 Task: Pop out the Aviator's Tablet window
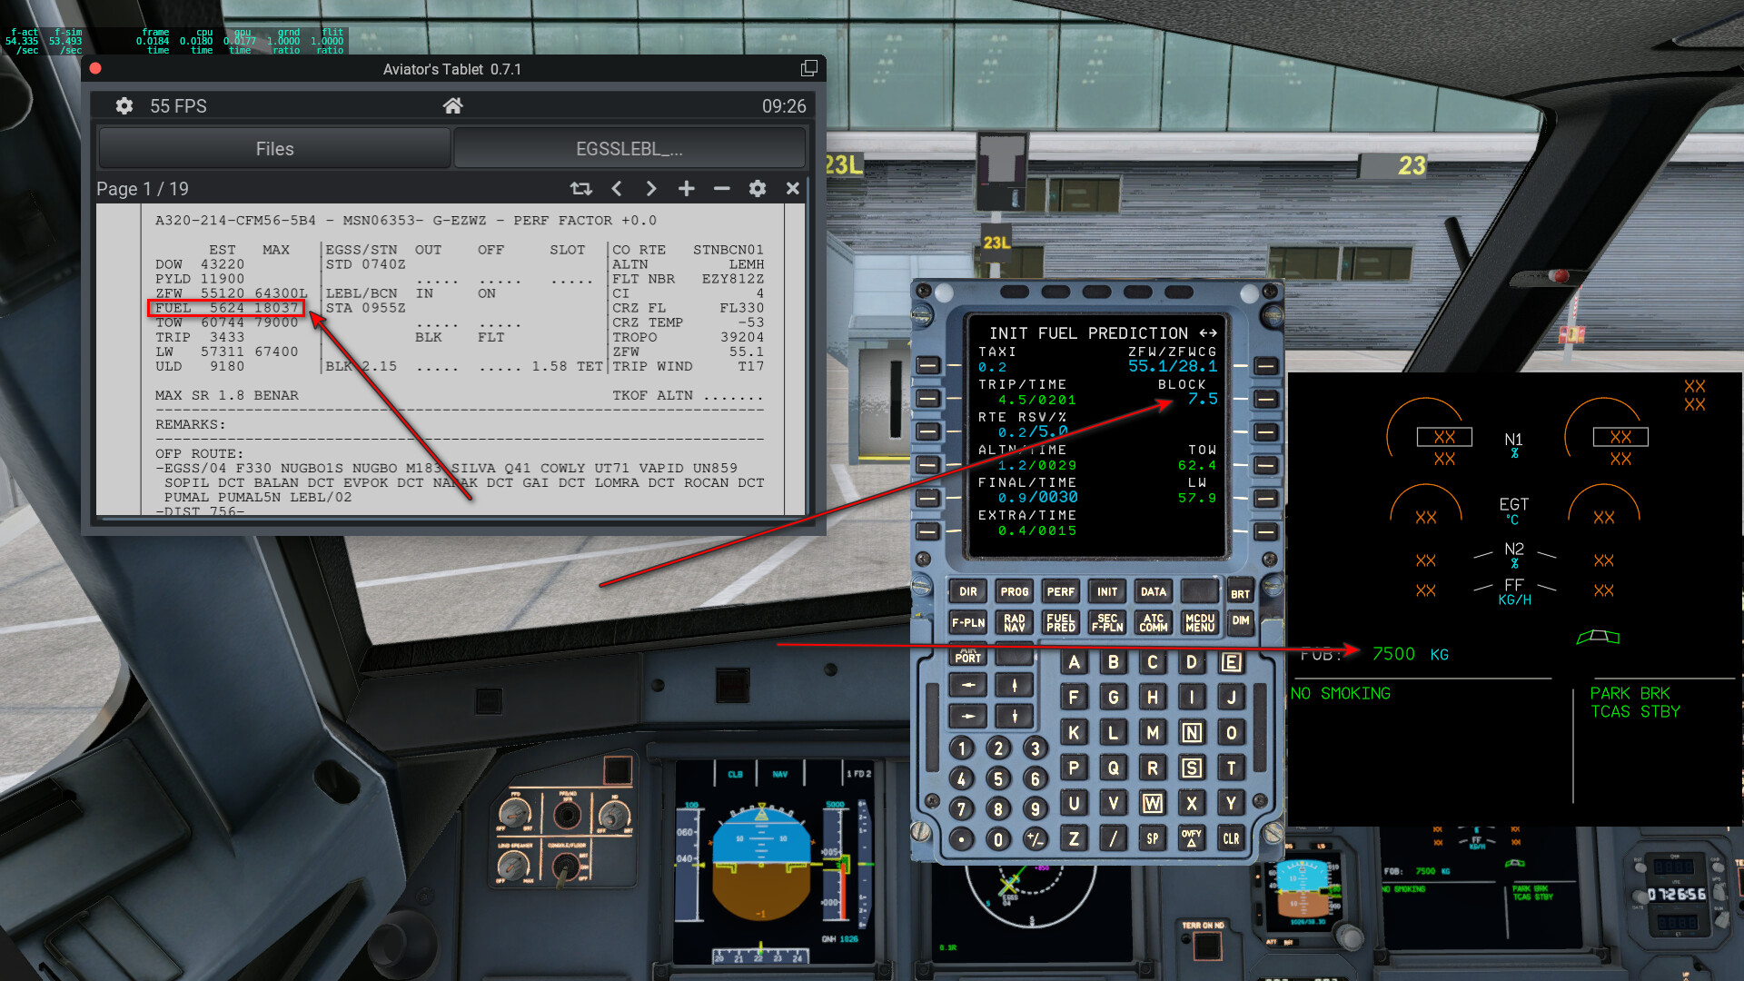point(809,69)
